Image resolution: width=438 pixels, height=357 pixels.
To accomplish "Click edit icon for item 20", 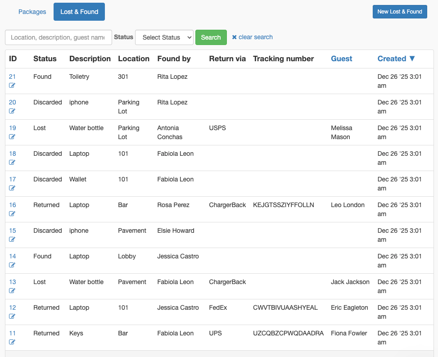I will [12, 111].
